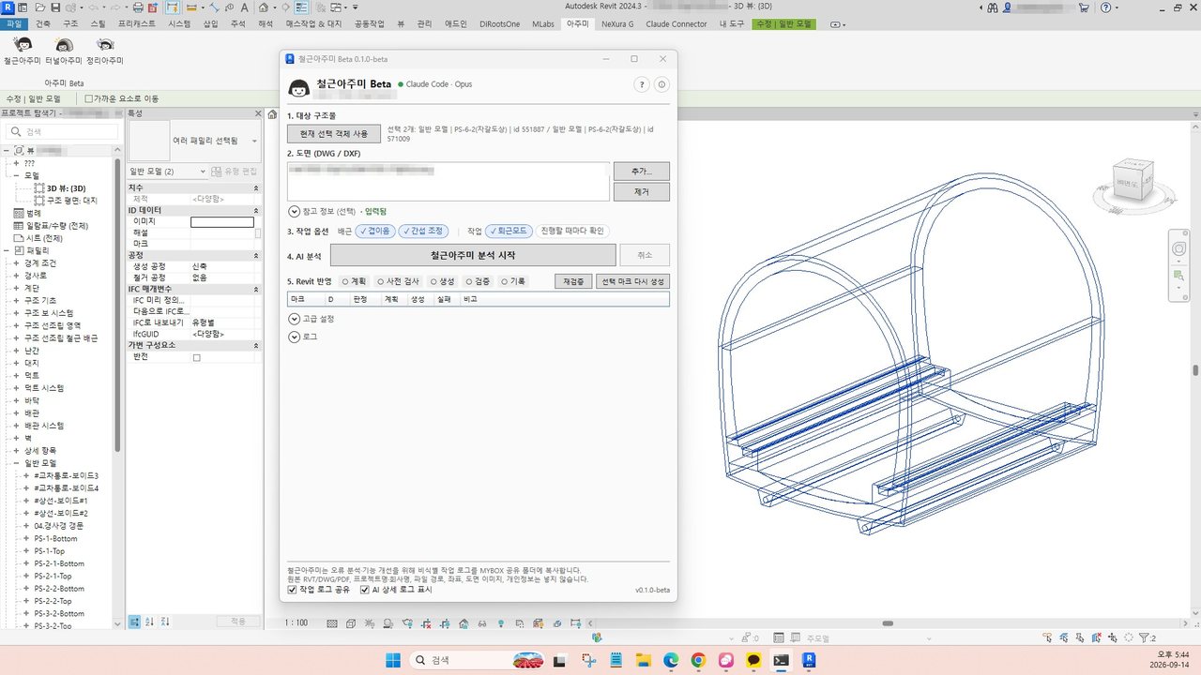
Task: Open the 파일 menu tab
Action: [x=14, y=23]
